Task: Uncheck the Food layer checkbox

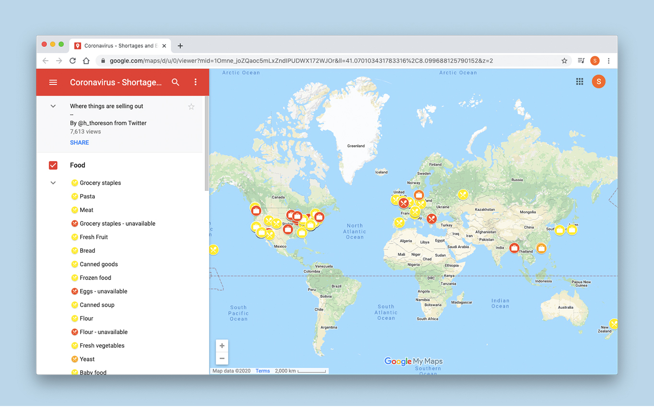Action: pyautogui.click(x=53, y=165)
